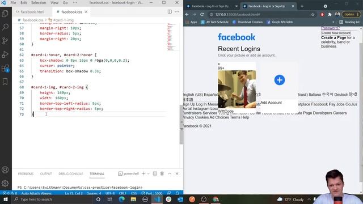Expand the bookmarks bar overflow arrow
This screenshot has height=204, width=363.
(x=334, y=22)
